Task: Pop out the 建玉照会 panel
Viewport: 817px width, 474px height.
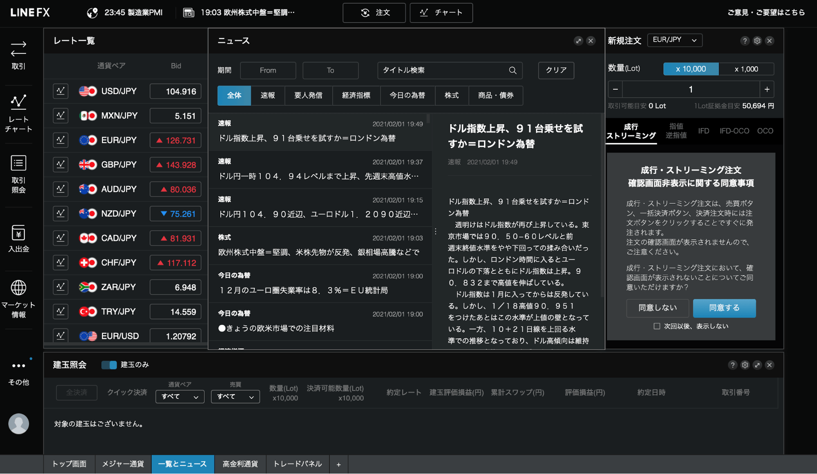Action: pyautogui.click(x=757, y=365)
